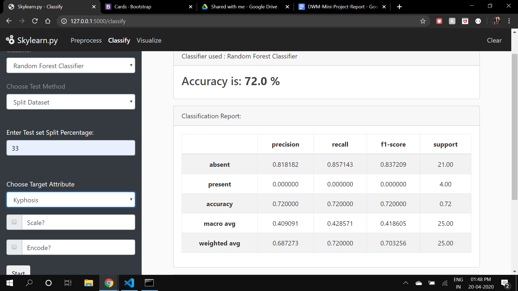518x291 pixels.
Task: Open the red shield extension icon
Action: 439,21
